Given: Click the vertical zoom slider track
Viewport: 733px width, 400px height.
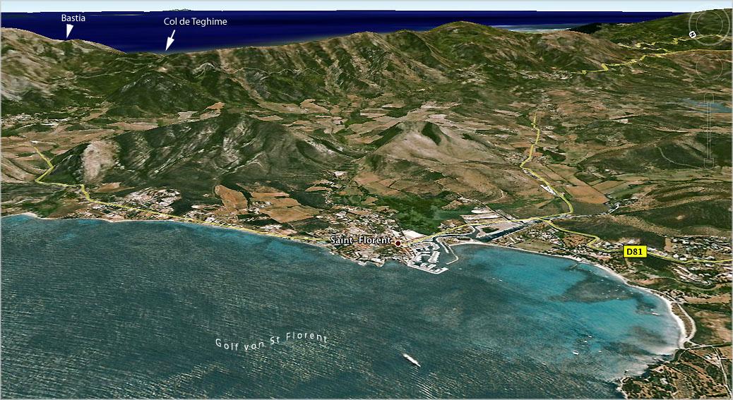Looking at the screenshot, I should pyautogui.click(x=709, y=131).
